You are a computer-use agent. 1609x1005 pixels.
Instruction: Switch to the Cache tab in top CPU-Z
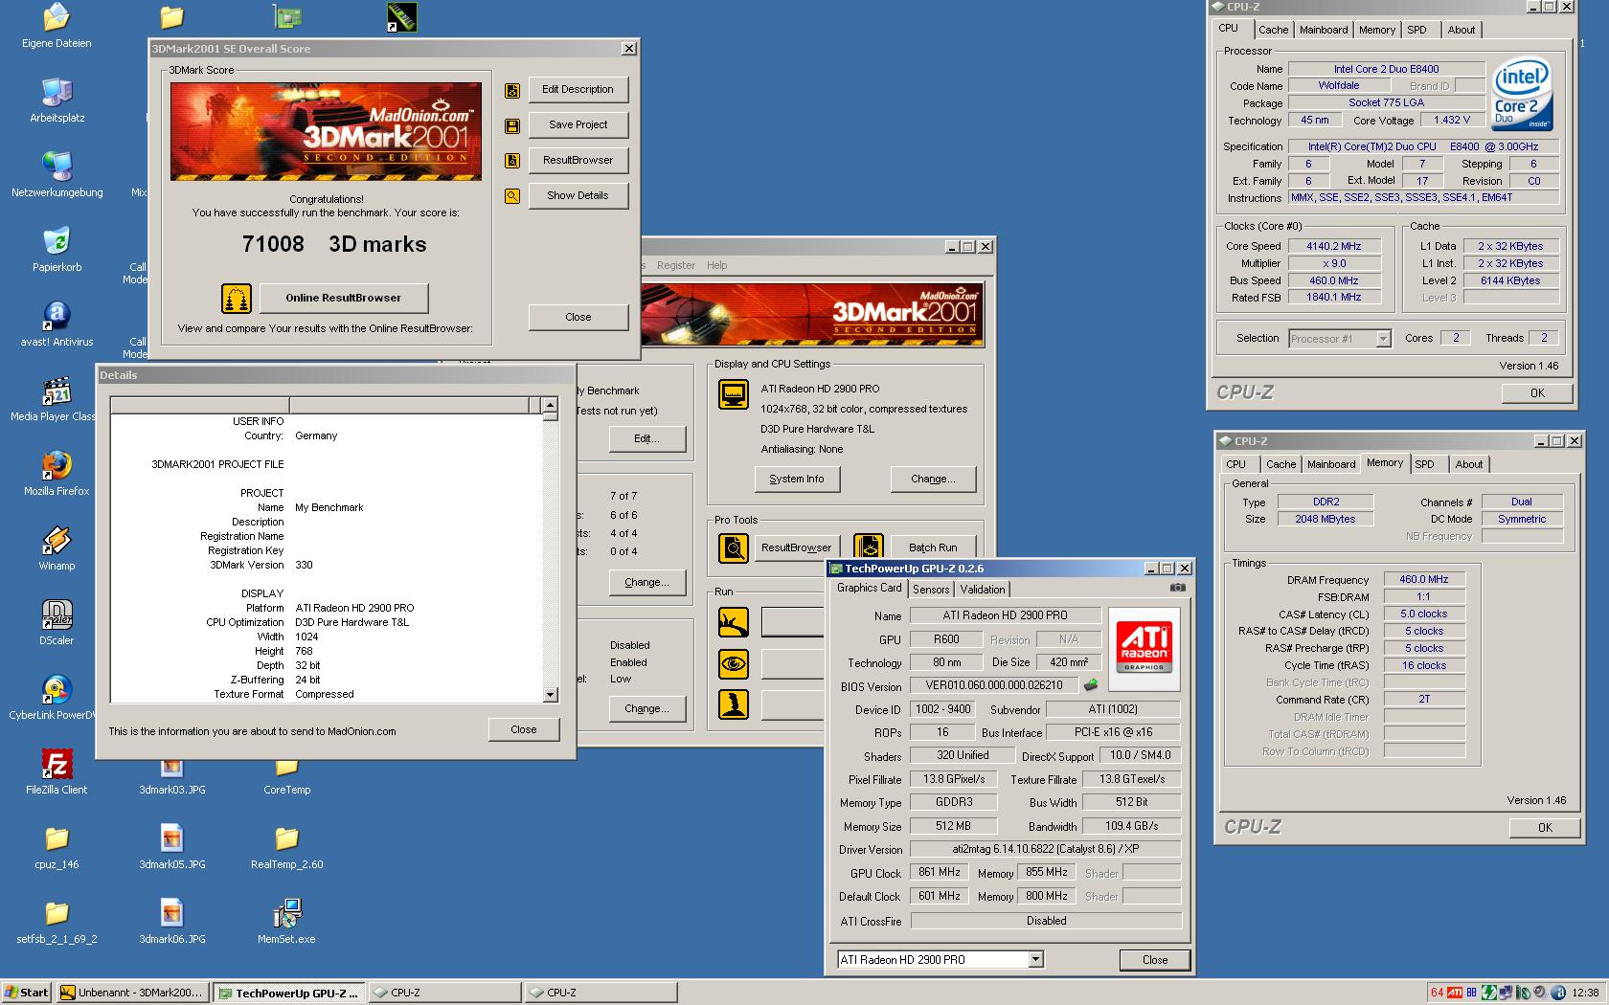[1273, 30]
